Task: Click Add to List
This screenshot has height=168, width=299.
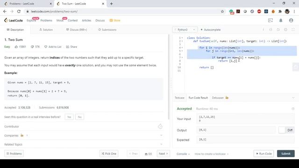Action: (53, 47)
